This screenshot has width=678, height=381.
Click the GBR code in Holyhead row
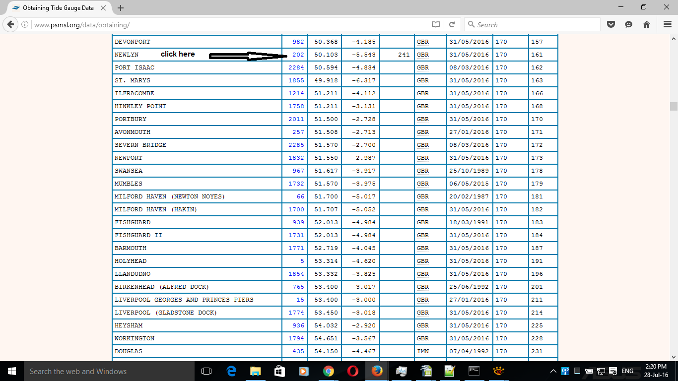422,261
